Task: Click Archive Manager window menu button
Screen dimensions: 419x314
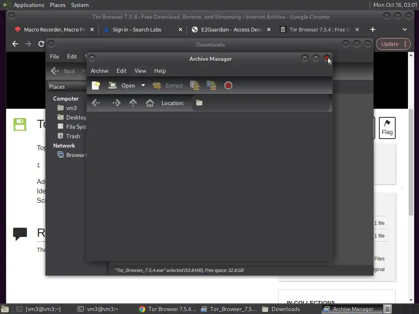Action: click(x=92, y=58)
